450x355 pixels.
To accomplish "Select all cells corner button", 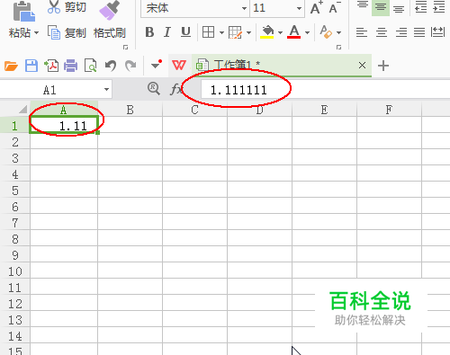I will 22,109.
